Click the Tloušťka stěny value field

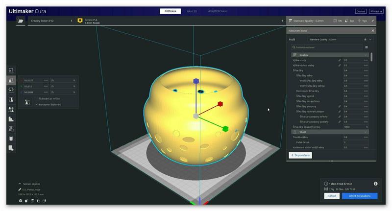356,137
